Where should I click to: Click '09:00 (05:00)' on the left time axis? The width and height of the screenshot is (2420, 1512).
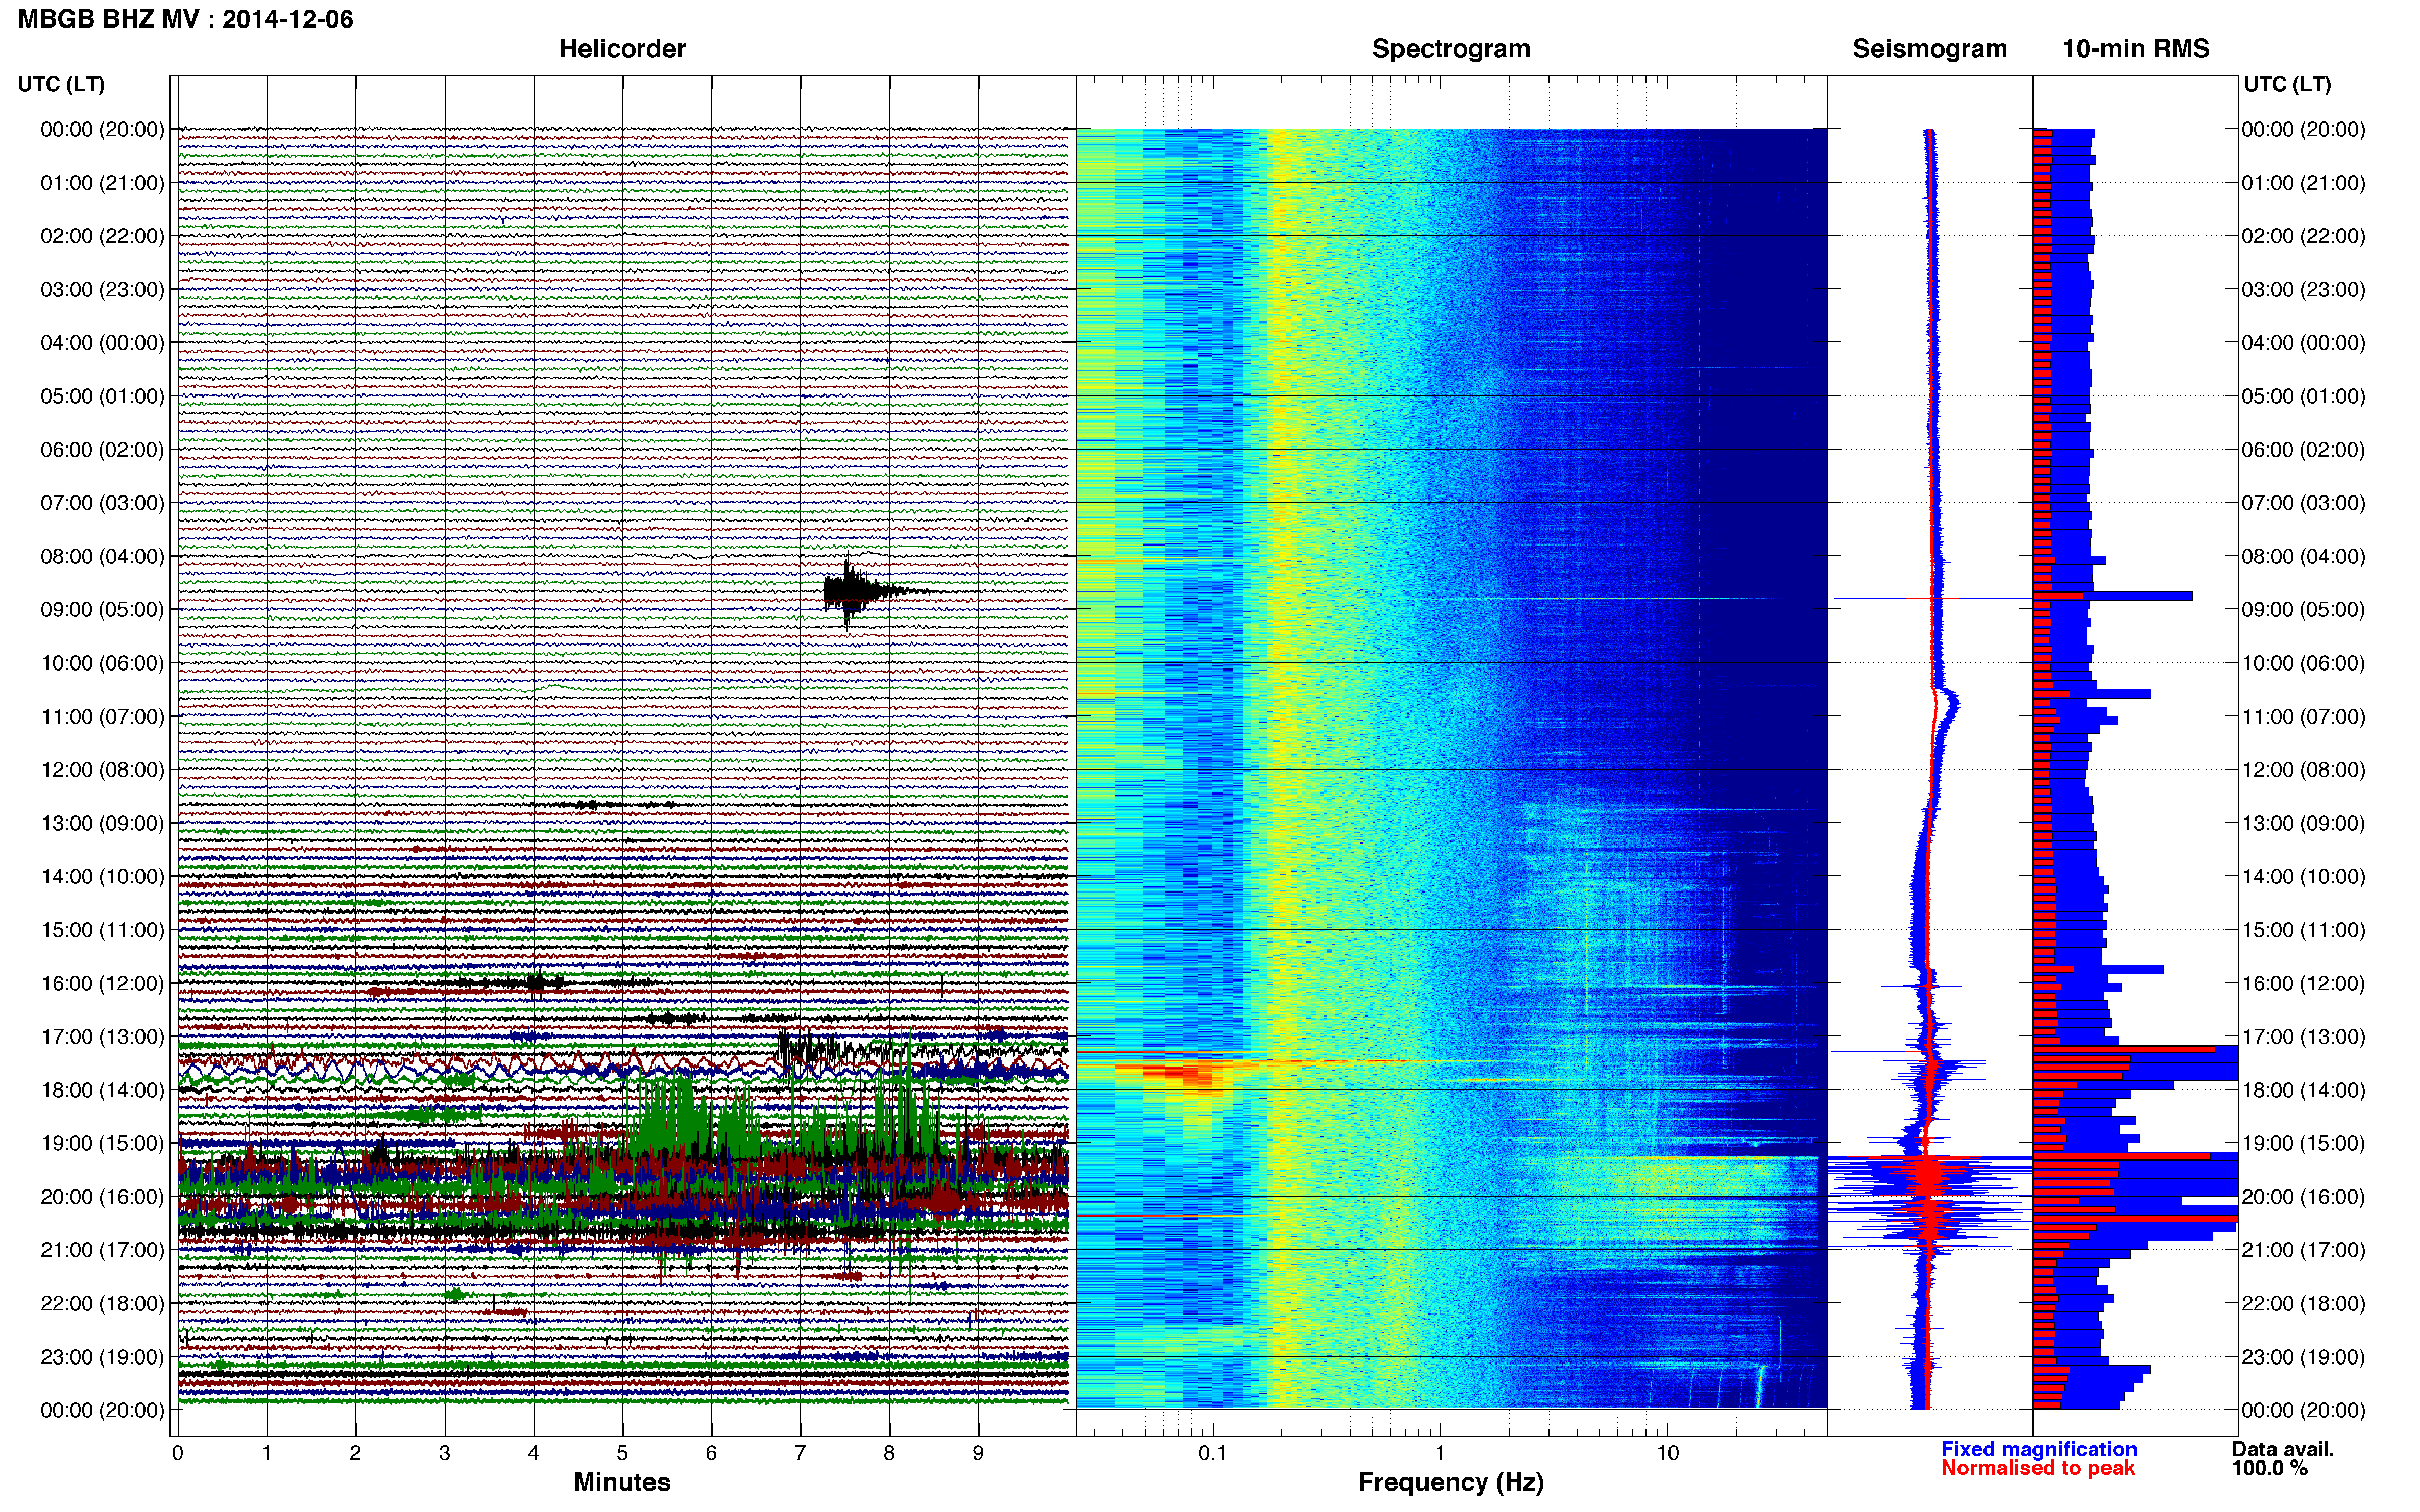coord(102,610)
